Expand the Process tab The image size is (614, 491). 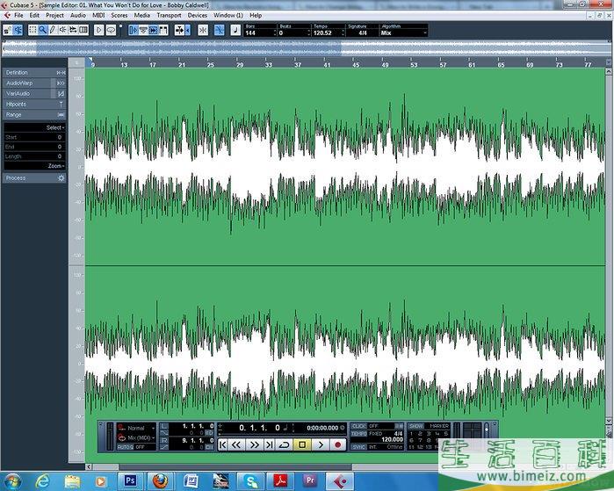34,177
